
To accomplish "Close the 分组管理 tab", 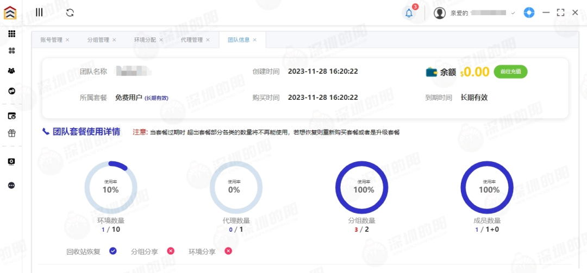I will [x=114, y=40].
